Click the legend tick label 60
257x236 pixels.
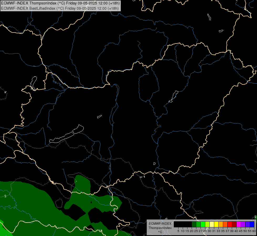click(254, 231)
